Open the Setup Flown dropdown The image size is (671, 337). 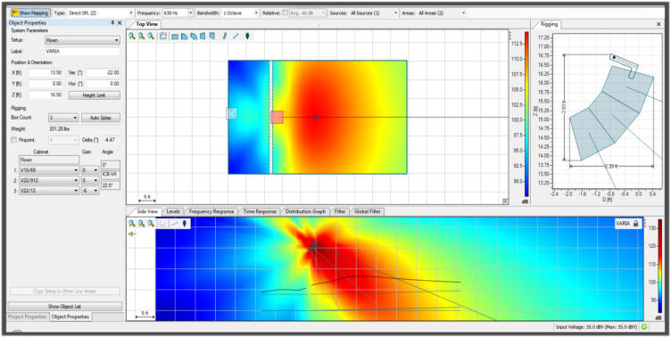[x=83, y=40]
